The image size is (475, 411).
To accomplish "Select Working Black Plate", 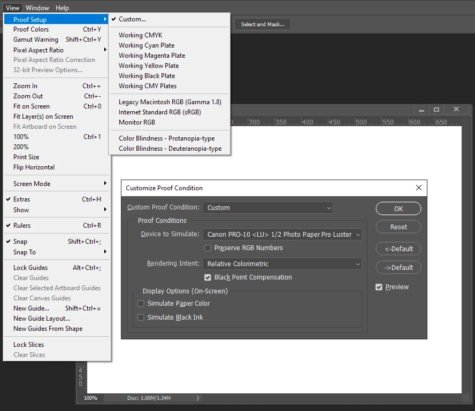I will pyautogui.click(x=170, y=76).
